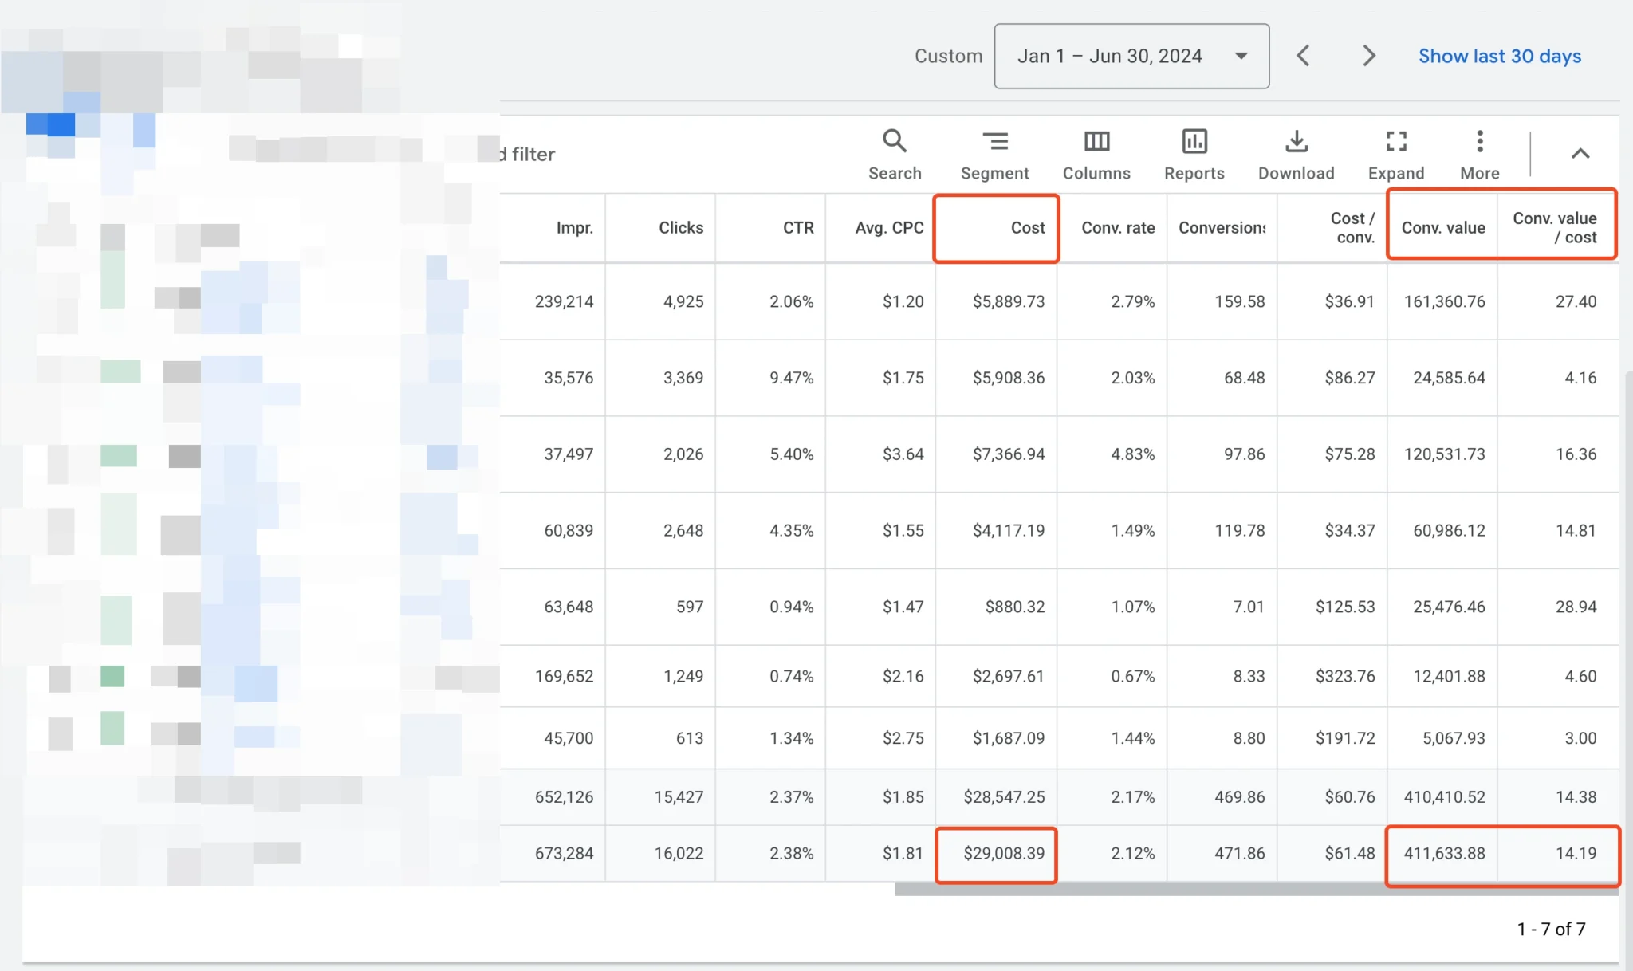Image resolution: width=1633 pixels, height=971 pixels.
Task: Open the More three-dot menu
Action: [1479, 142]
